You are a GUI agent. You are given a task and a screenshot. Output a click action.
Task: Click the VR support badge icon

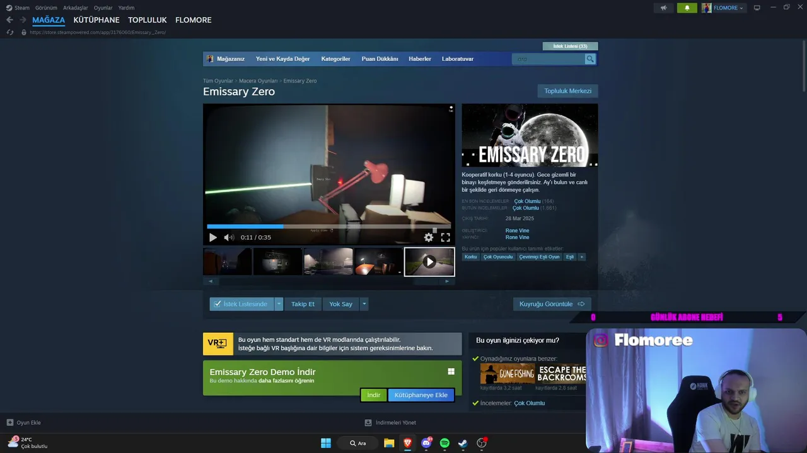pyautogui.click(x=218, y=344)
